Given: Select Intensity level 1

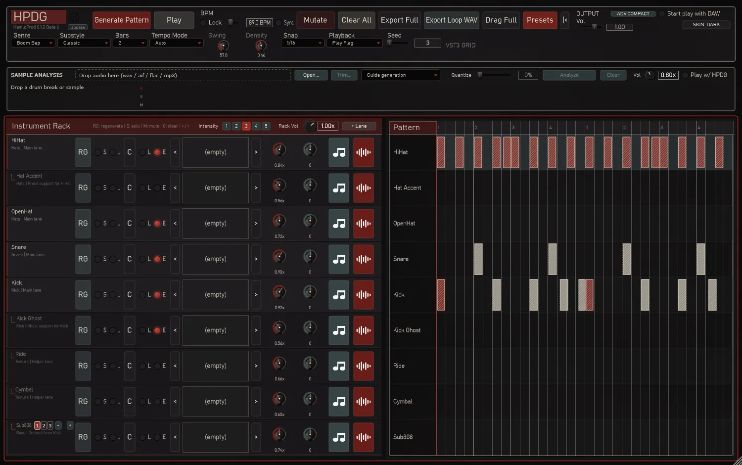Looking at the screenshot, I should (227, 126).
